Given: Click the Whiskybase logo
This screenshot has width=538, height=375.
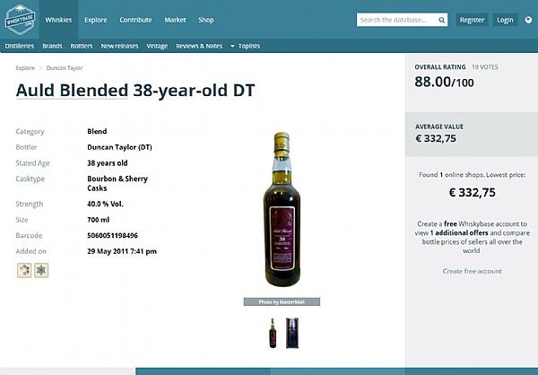Looking at the screenshot, I should coord(21,20).
